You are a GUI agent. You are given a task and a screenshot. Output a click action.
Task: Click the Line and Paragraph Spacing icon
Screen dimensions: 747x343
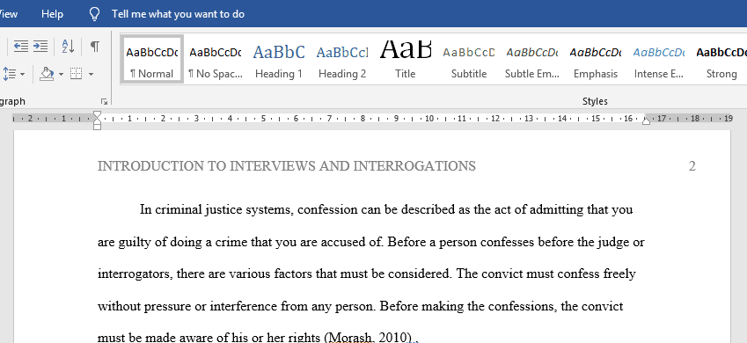10,74
